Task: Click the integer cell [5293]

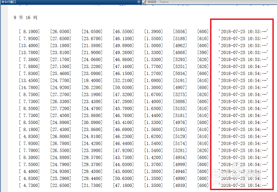Action: (x=180, y=60)
